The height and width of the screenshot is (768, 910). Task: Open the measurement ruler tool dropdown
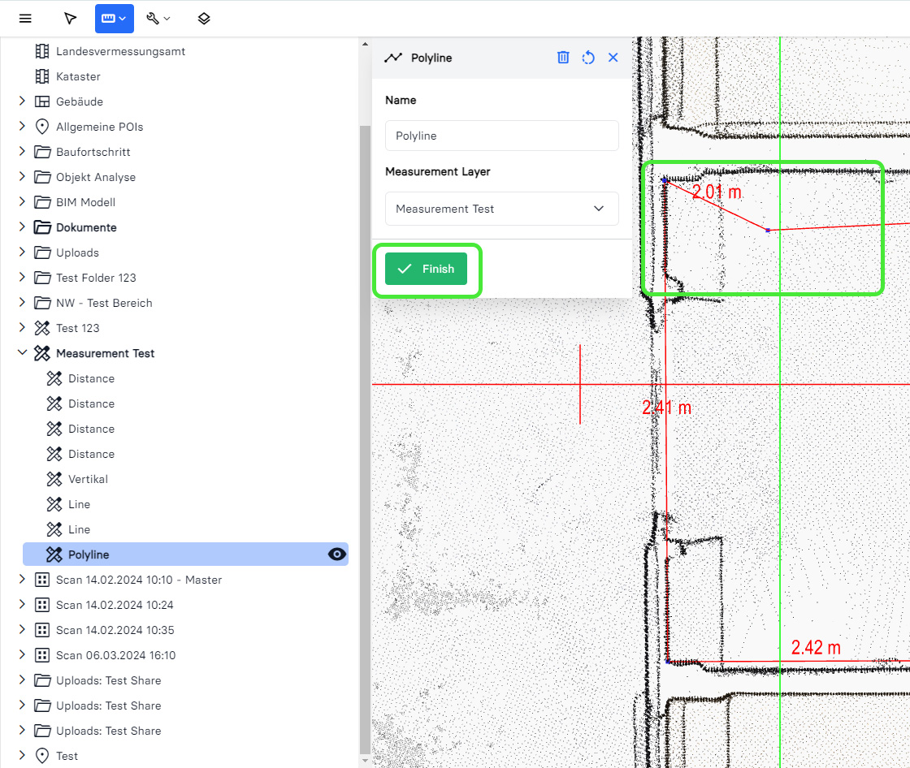pyautogui.click(x=114, y=18)
